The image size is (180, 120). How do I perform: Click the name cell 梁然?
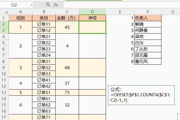148,37
